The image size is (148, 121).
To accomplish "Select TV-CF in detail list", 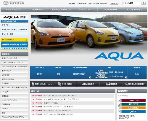I will pyautogui.click(x=15, y=109).
